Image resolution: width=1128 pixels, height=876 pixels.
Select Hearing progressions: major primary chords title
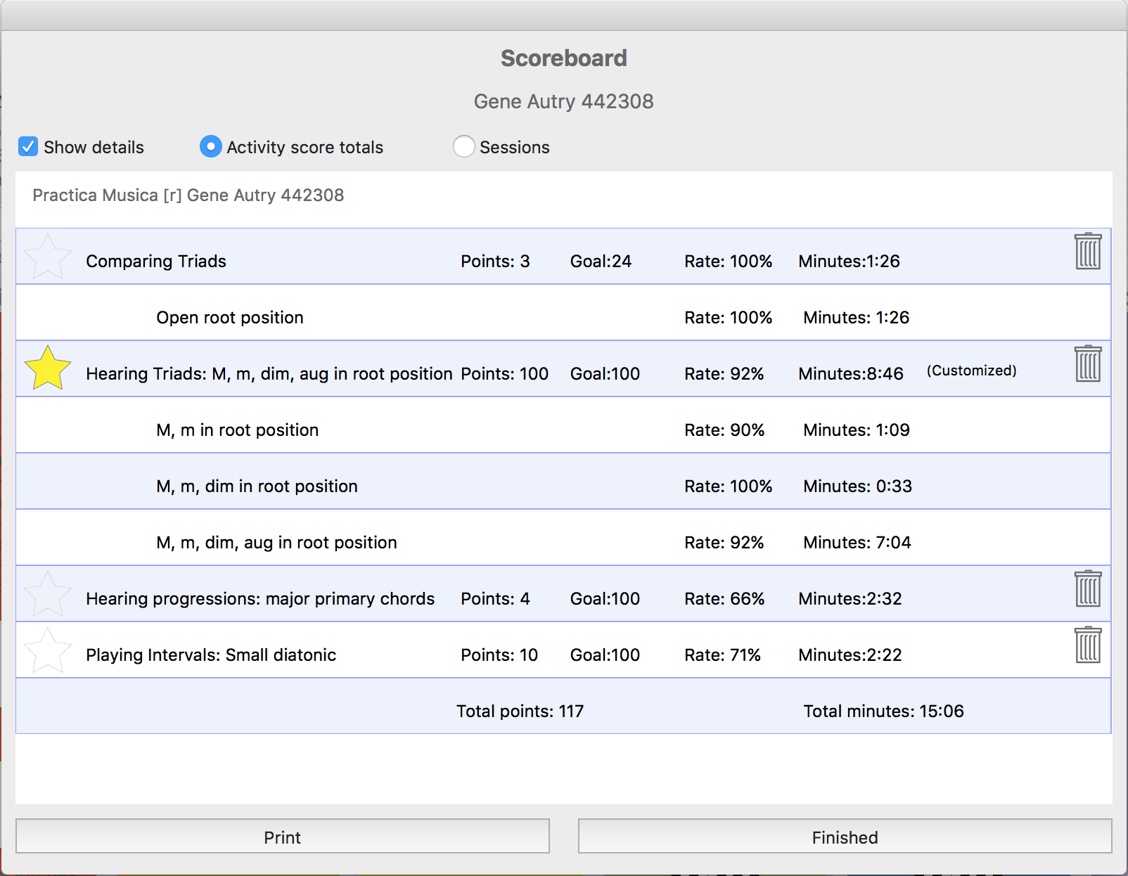260,599
